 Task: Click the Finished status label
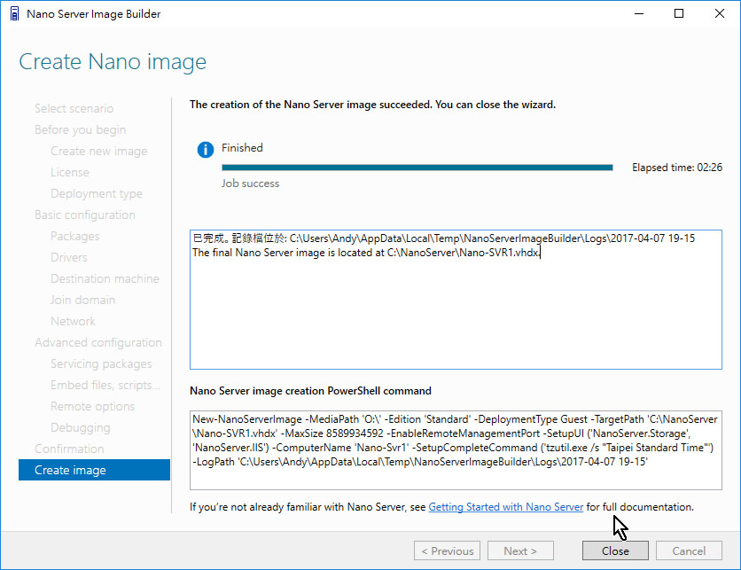(242, 147)
